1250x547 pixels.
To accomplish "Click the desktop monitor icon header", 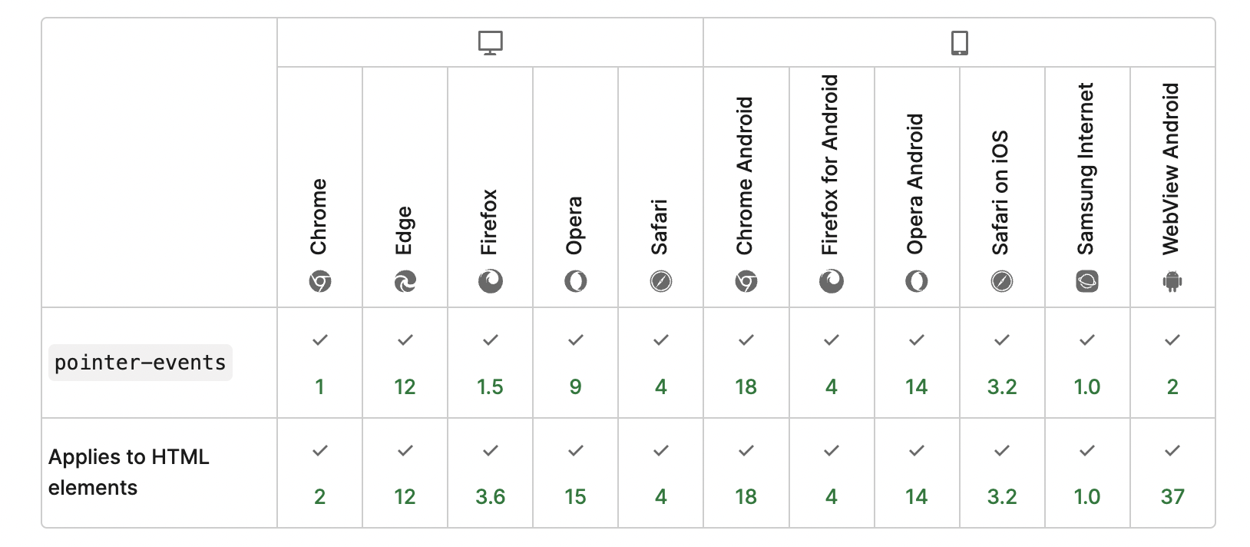I will 490,42.
